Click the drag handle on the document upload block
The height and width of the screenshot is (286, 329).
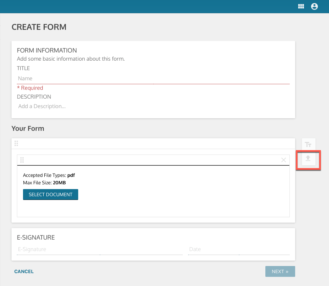22,160
